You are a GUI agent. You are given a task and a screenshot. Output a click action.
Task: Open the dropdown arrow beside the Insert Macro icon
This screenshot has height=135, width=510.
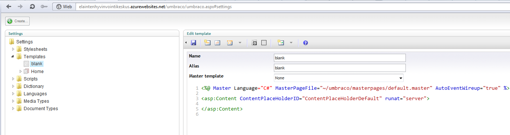click(240, 43)
